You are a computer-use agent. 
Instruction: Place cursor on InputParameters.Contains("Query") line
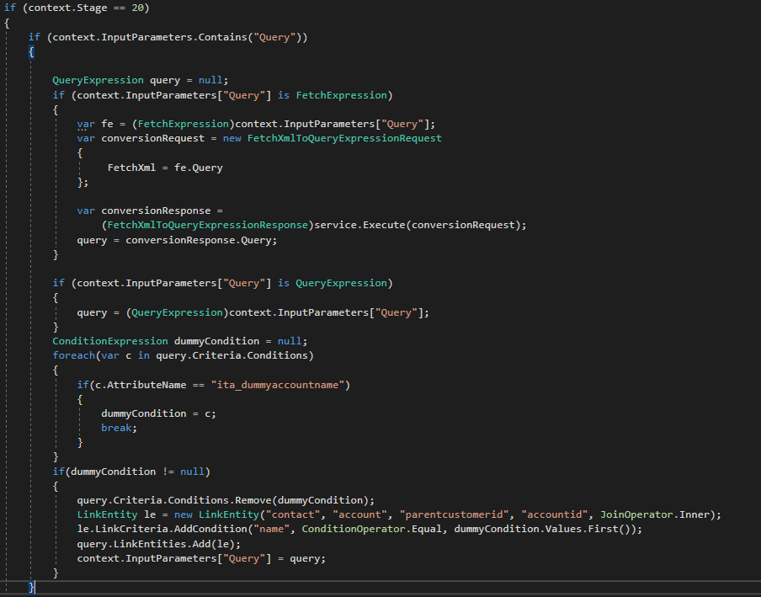(168, 37)
